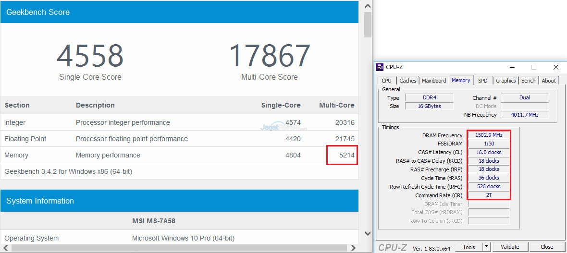Viewport: 567px width, 253px height.
Task: Click the Dual Channel # field
Action: click(x=525, y=97)
